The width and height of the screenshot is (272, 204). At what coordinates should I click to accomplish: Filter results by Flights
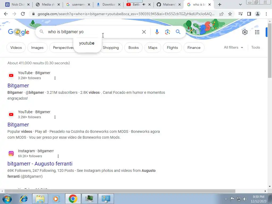click(172, 48)
